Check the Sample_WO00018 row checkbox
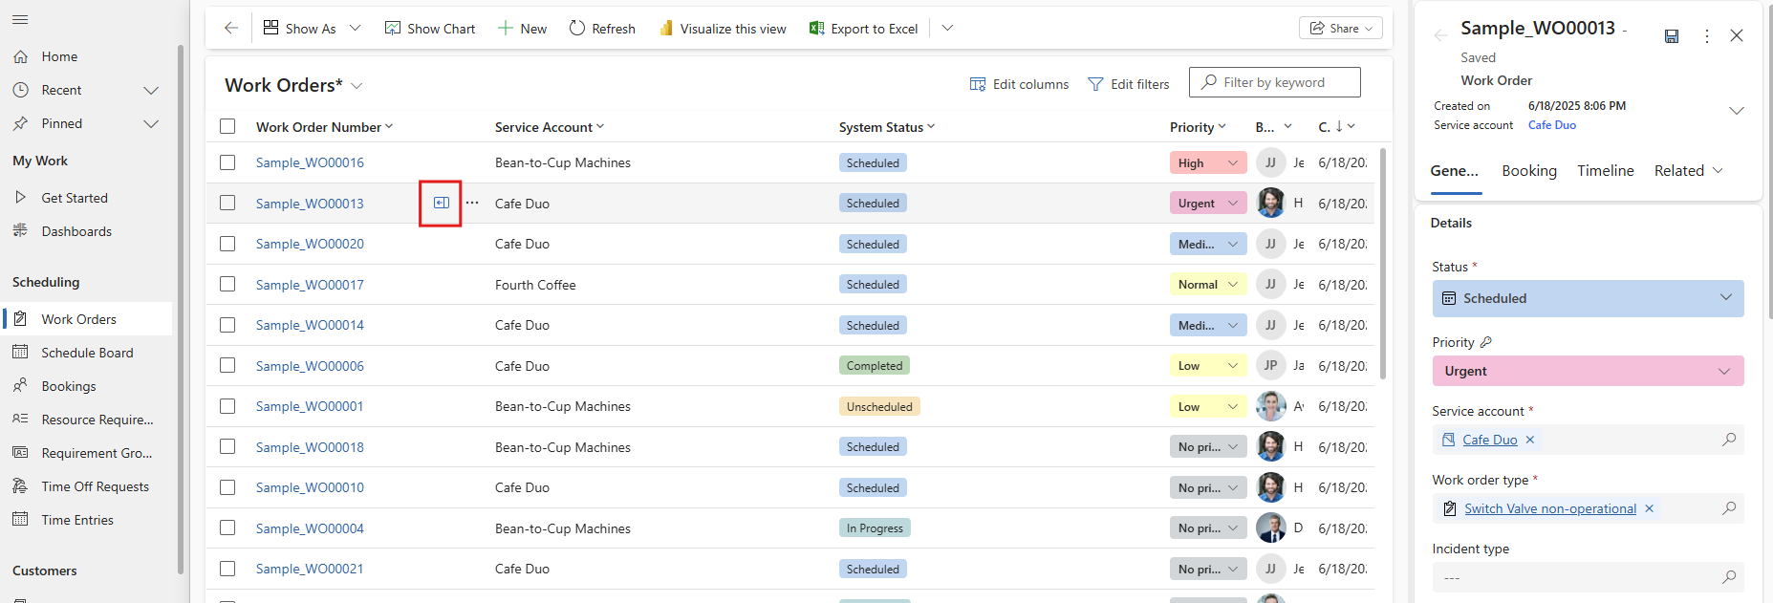This screenshot has height=603, width=1773. [x=227, y=446]
